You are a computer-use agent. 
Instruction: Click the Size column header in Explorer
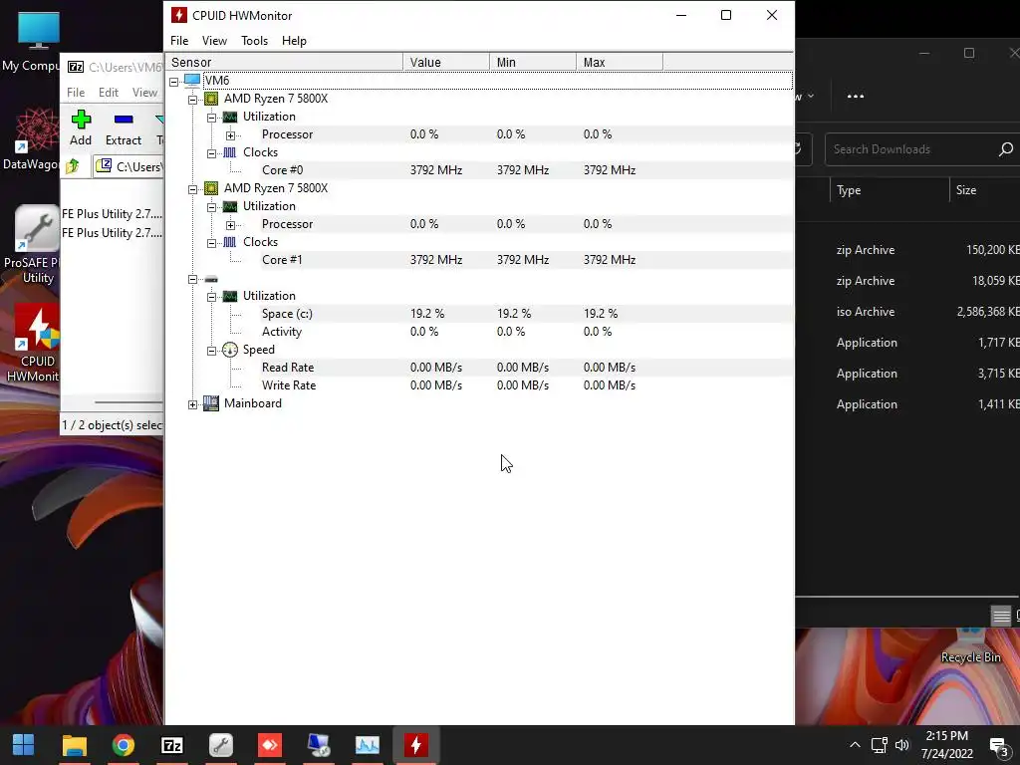(985, 190)
